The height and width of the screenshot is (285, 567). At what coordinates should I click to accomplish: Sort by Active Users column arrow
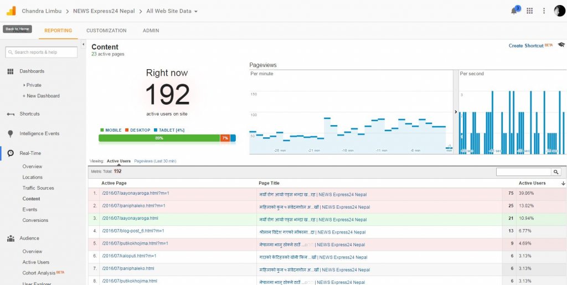563,184
